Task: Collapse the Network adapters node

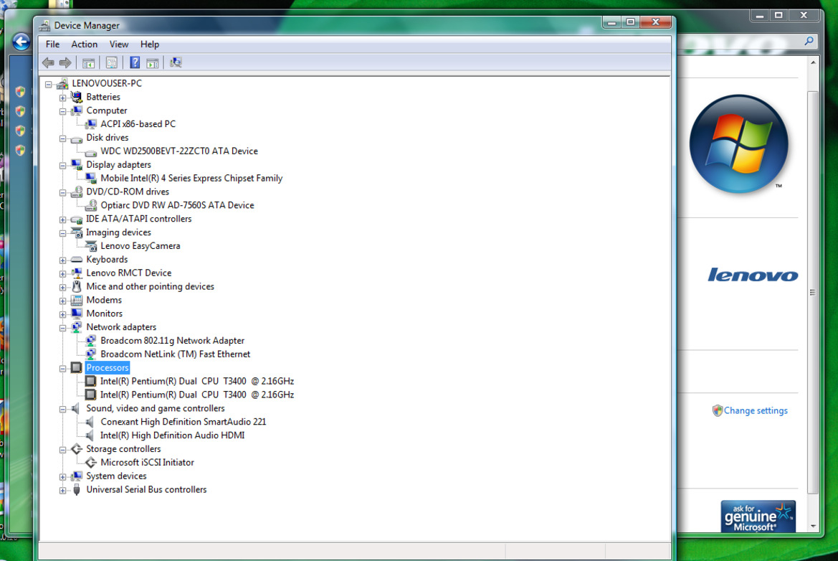Action: (62, 328)
